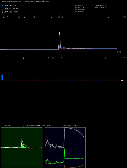Click the 'Pre H: 12.98' value
The height and width of the screenshot is (168, 127).
[x=79, y=8]
